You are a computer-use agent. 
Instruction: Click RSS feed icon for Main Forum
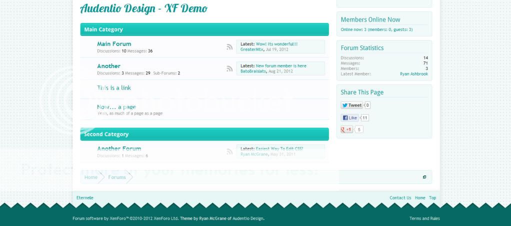click(229, 47)
